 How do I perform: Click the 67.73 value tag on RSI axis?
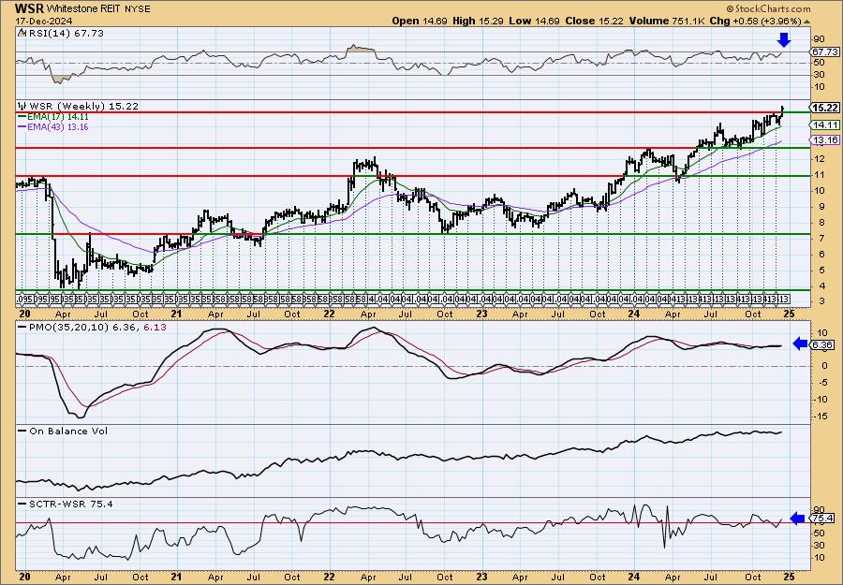(824, 52)
